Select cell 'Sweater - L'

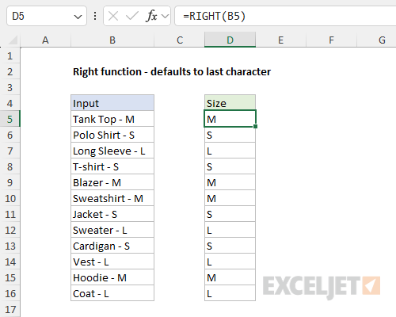point(112,230)
